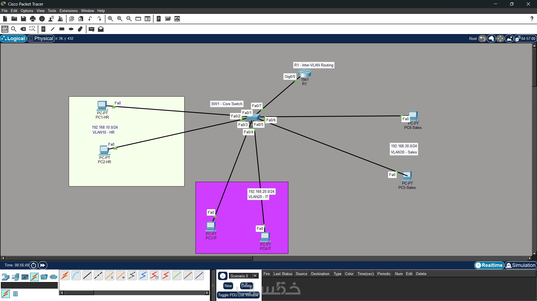Click the Fast Forward Time button
537x301 pixels.
coord(43,265)
